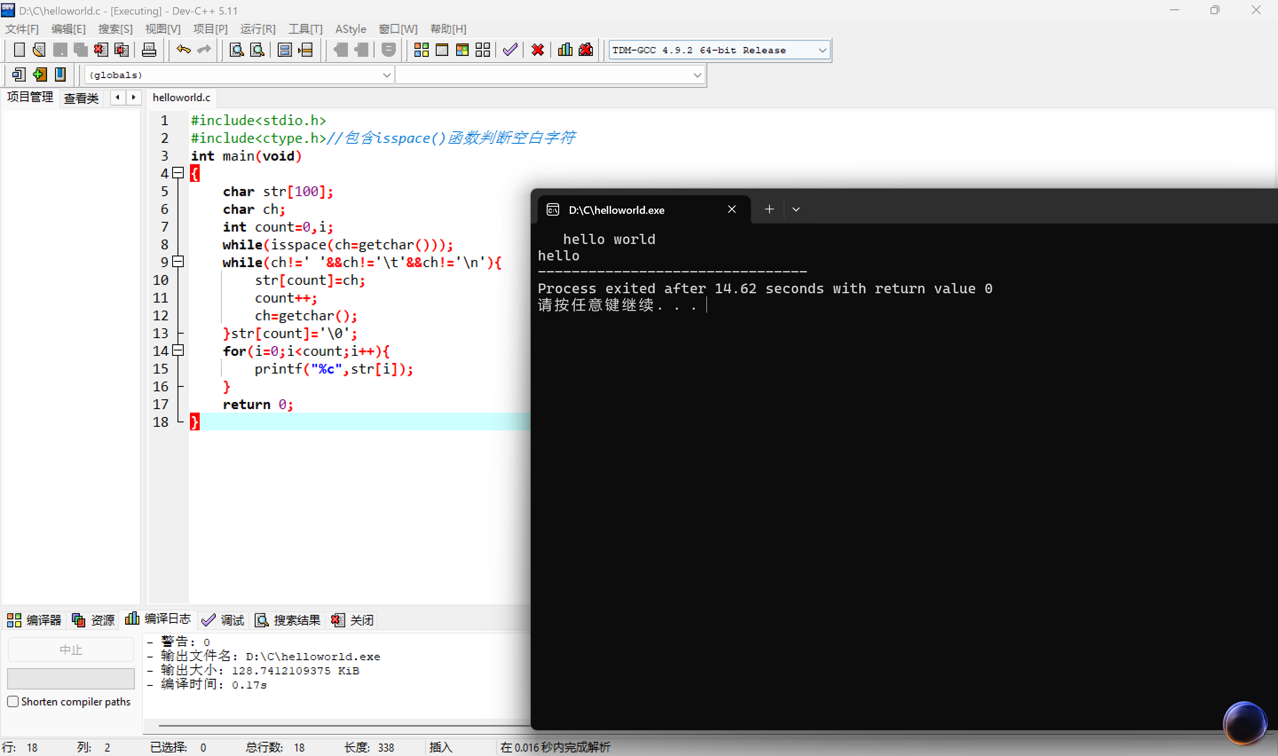The width and height of the screenshot is (1278, 756).
Task: Click the Find magnifier icon
Action: [237, 50]
